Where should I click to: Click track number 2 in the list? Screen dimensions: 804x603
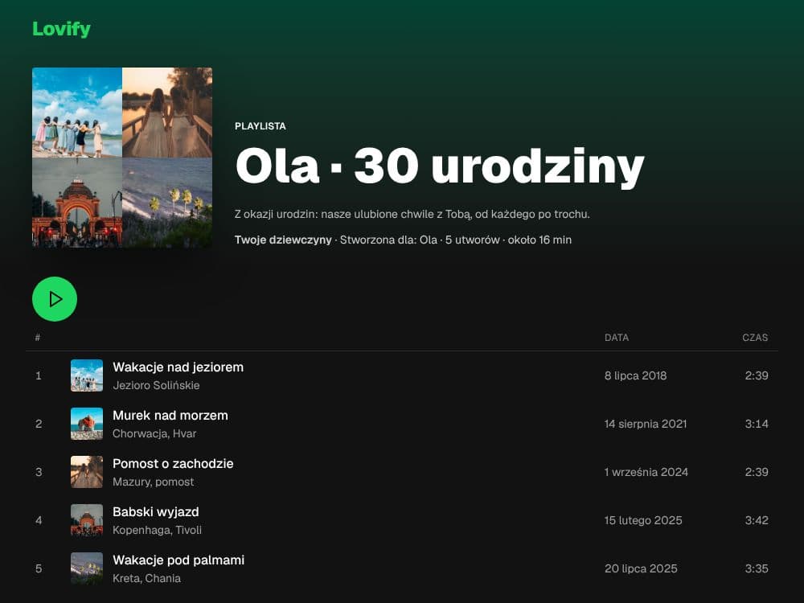pyautogui.click(x=39, y=424)
